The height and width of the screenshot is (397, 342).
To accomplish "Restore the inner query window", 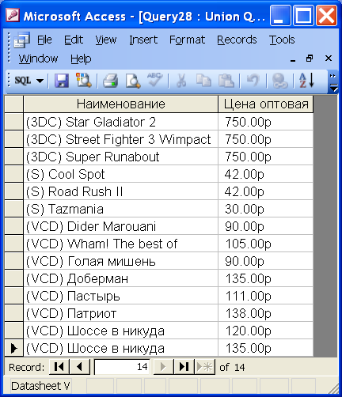I will coord(310,59).
